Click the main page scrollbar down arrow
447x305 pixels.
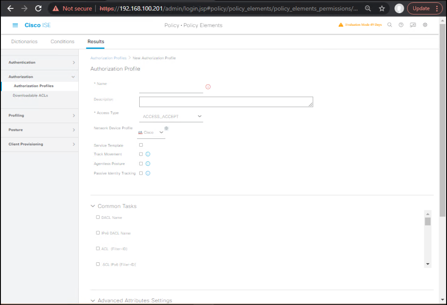(443, 300)
